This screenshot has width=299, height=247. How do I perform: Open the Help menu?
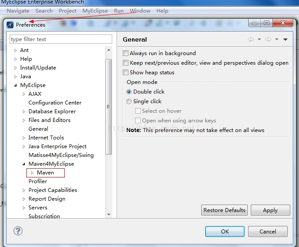[162, 11]
